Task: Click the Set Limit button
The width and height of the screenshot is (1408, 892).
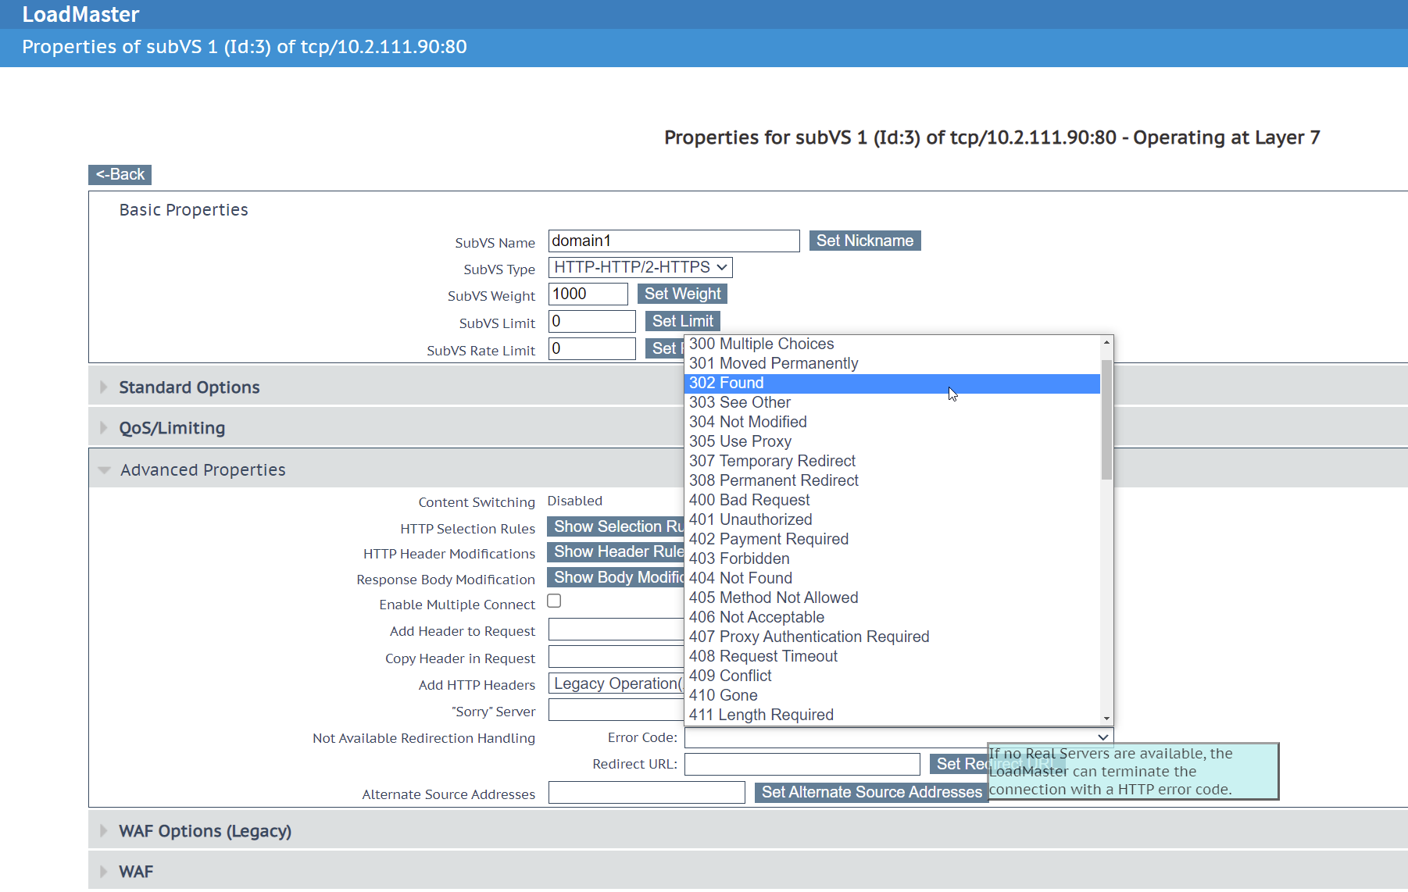Action: click(x=683, y=321)
